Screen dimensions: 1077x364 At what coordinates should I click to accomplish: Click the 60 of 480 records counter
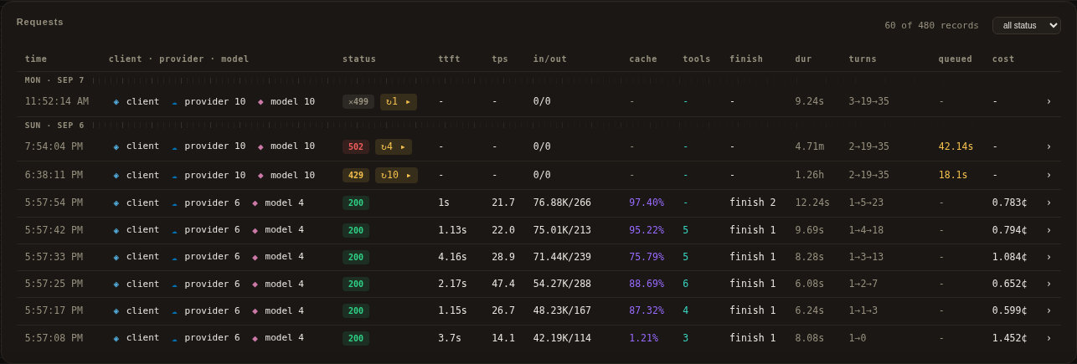[931, 25]
